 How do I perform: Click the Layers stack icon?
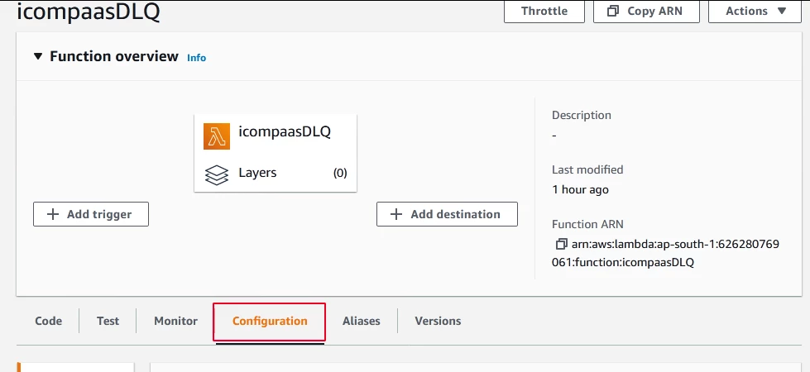217,175
